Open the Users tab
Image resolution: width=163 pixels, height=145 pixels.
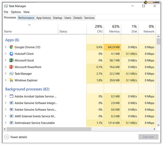click(x=68, y=18)
